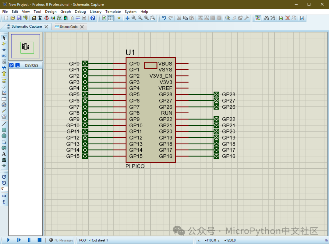Screen dimensions: 329x244
Task: Select 2D Graphics Text tool
Action: 4,154
